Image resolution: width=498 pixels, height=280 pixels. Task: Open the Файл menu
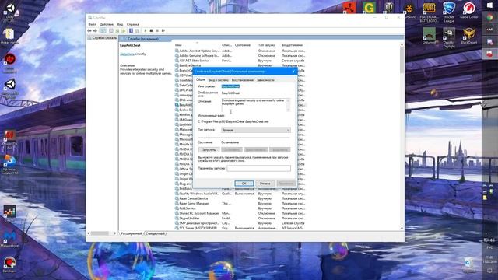92,24
